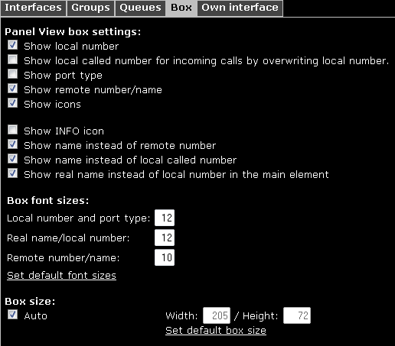Toggle Show name instead of local called number
This screenshot has height=346, width=395.
tap(12, 159)
